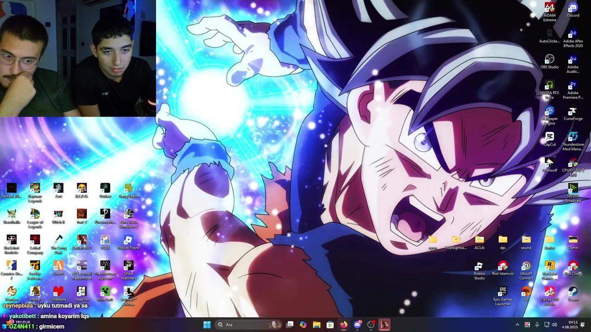Click The Long Dark desktop icon

pos(58,245)
